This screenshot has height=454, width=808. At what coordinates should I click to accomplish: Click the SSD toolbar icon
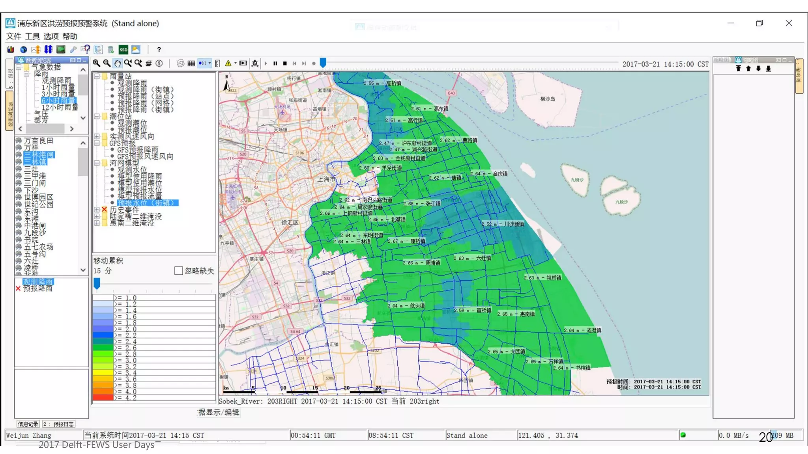[123, 50]
